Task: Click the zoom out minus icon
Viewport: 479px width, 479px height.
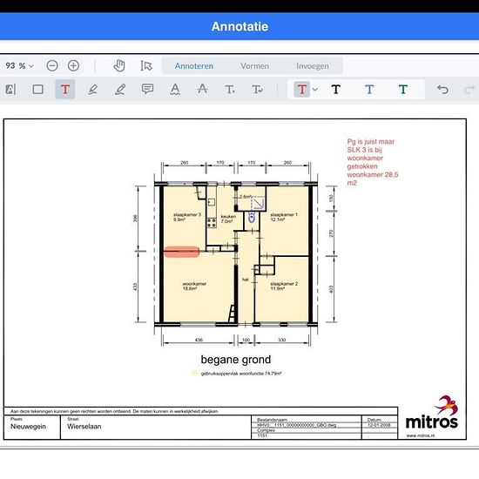Action: tap(52, 65)
